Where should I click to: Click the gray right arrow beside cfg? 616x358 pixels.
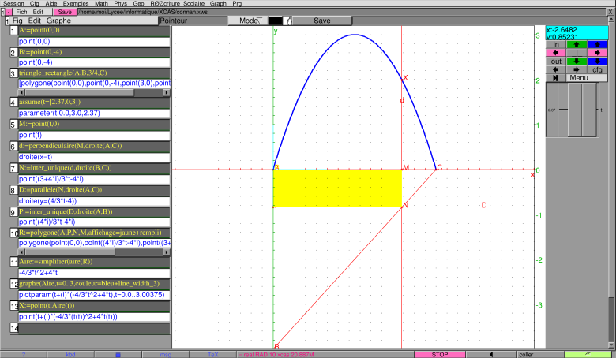pos(577,69)
